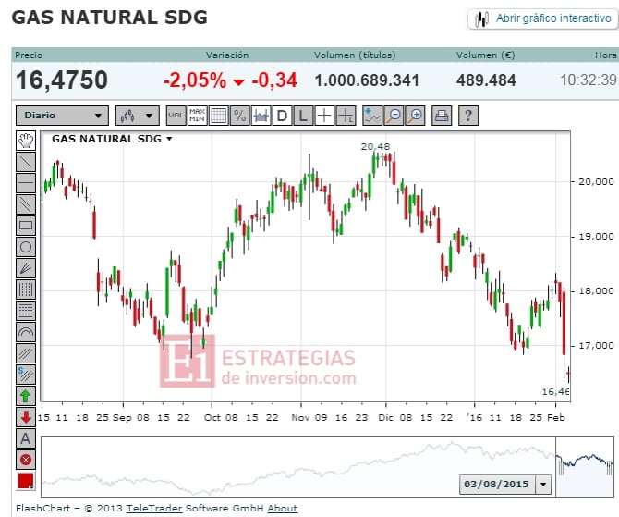Open the 03/08/2015 date dropdown arrow
Image resolution: width=619 pixels, height=517 pixels.
[x=543, y=485]
